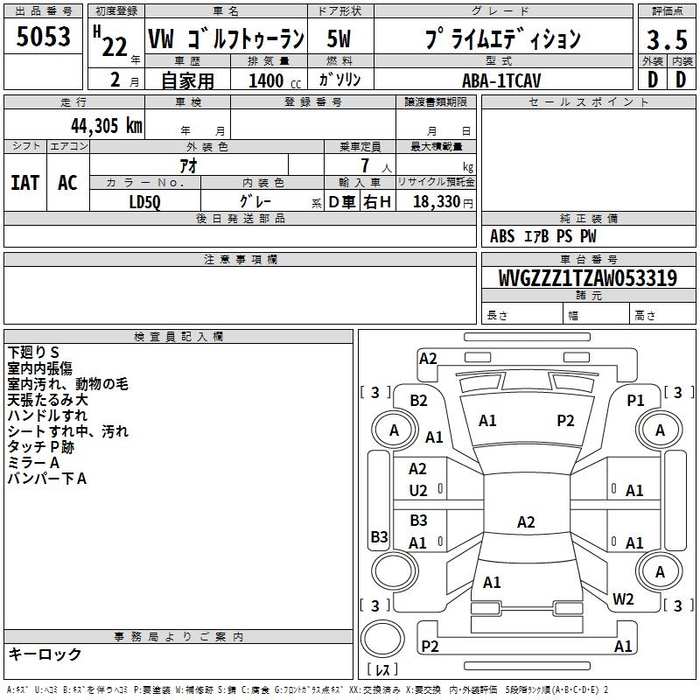Select the damage code legend line
The width and height of the screenshot is (700, 700).
pos(308,689)
